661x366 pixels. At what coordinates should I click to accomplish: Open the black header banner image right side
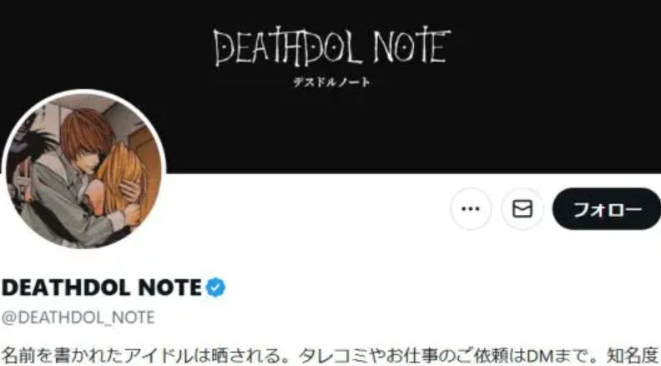[557, 87]
